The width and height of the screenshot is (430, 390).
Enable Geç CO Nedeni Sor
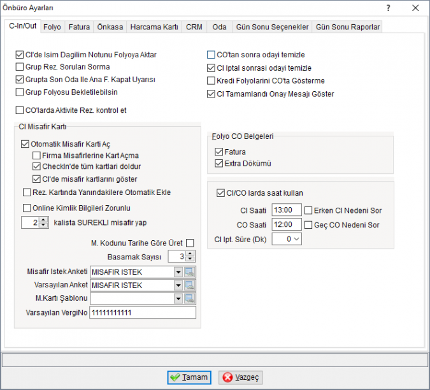click(x=308, y=225)
